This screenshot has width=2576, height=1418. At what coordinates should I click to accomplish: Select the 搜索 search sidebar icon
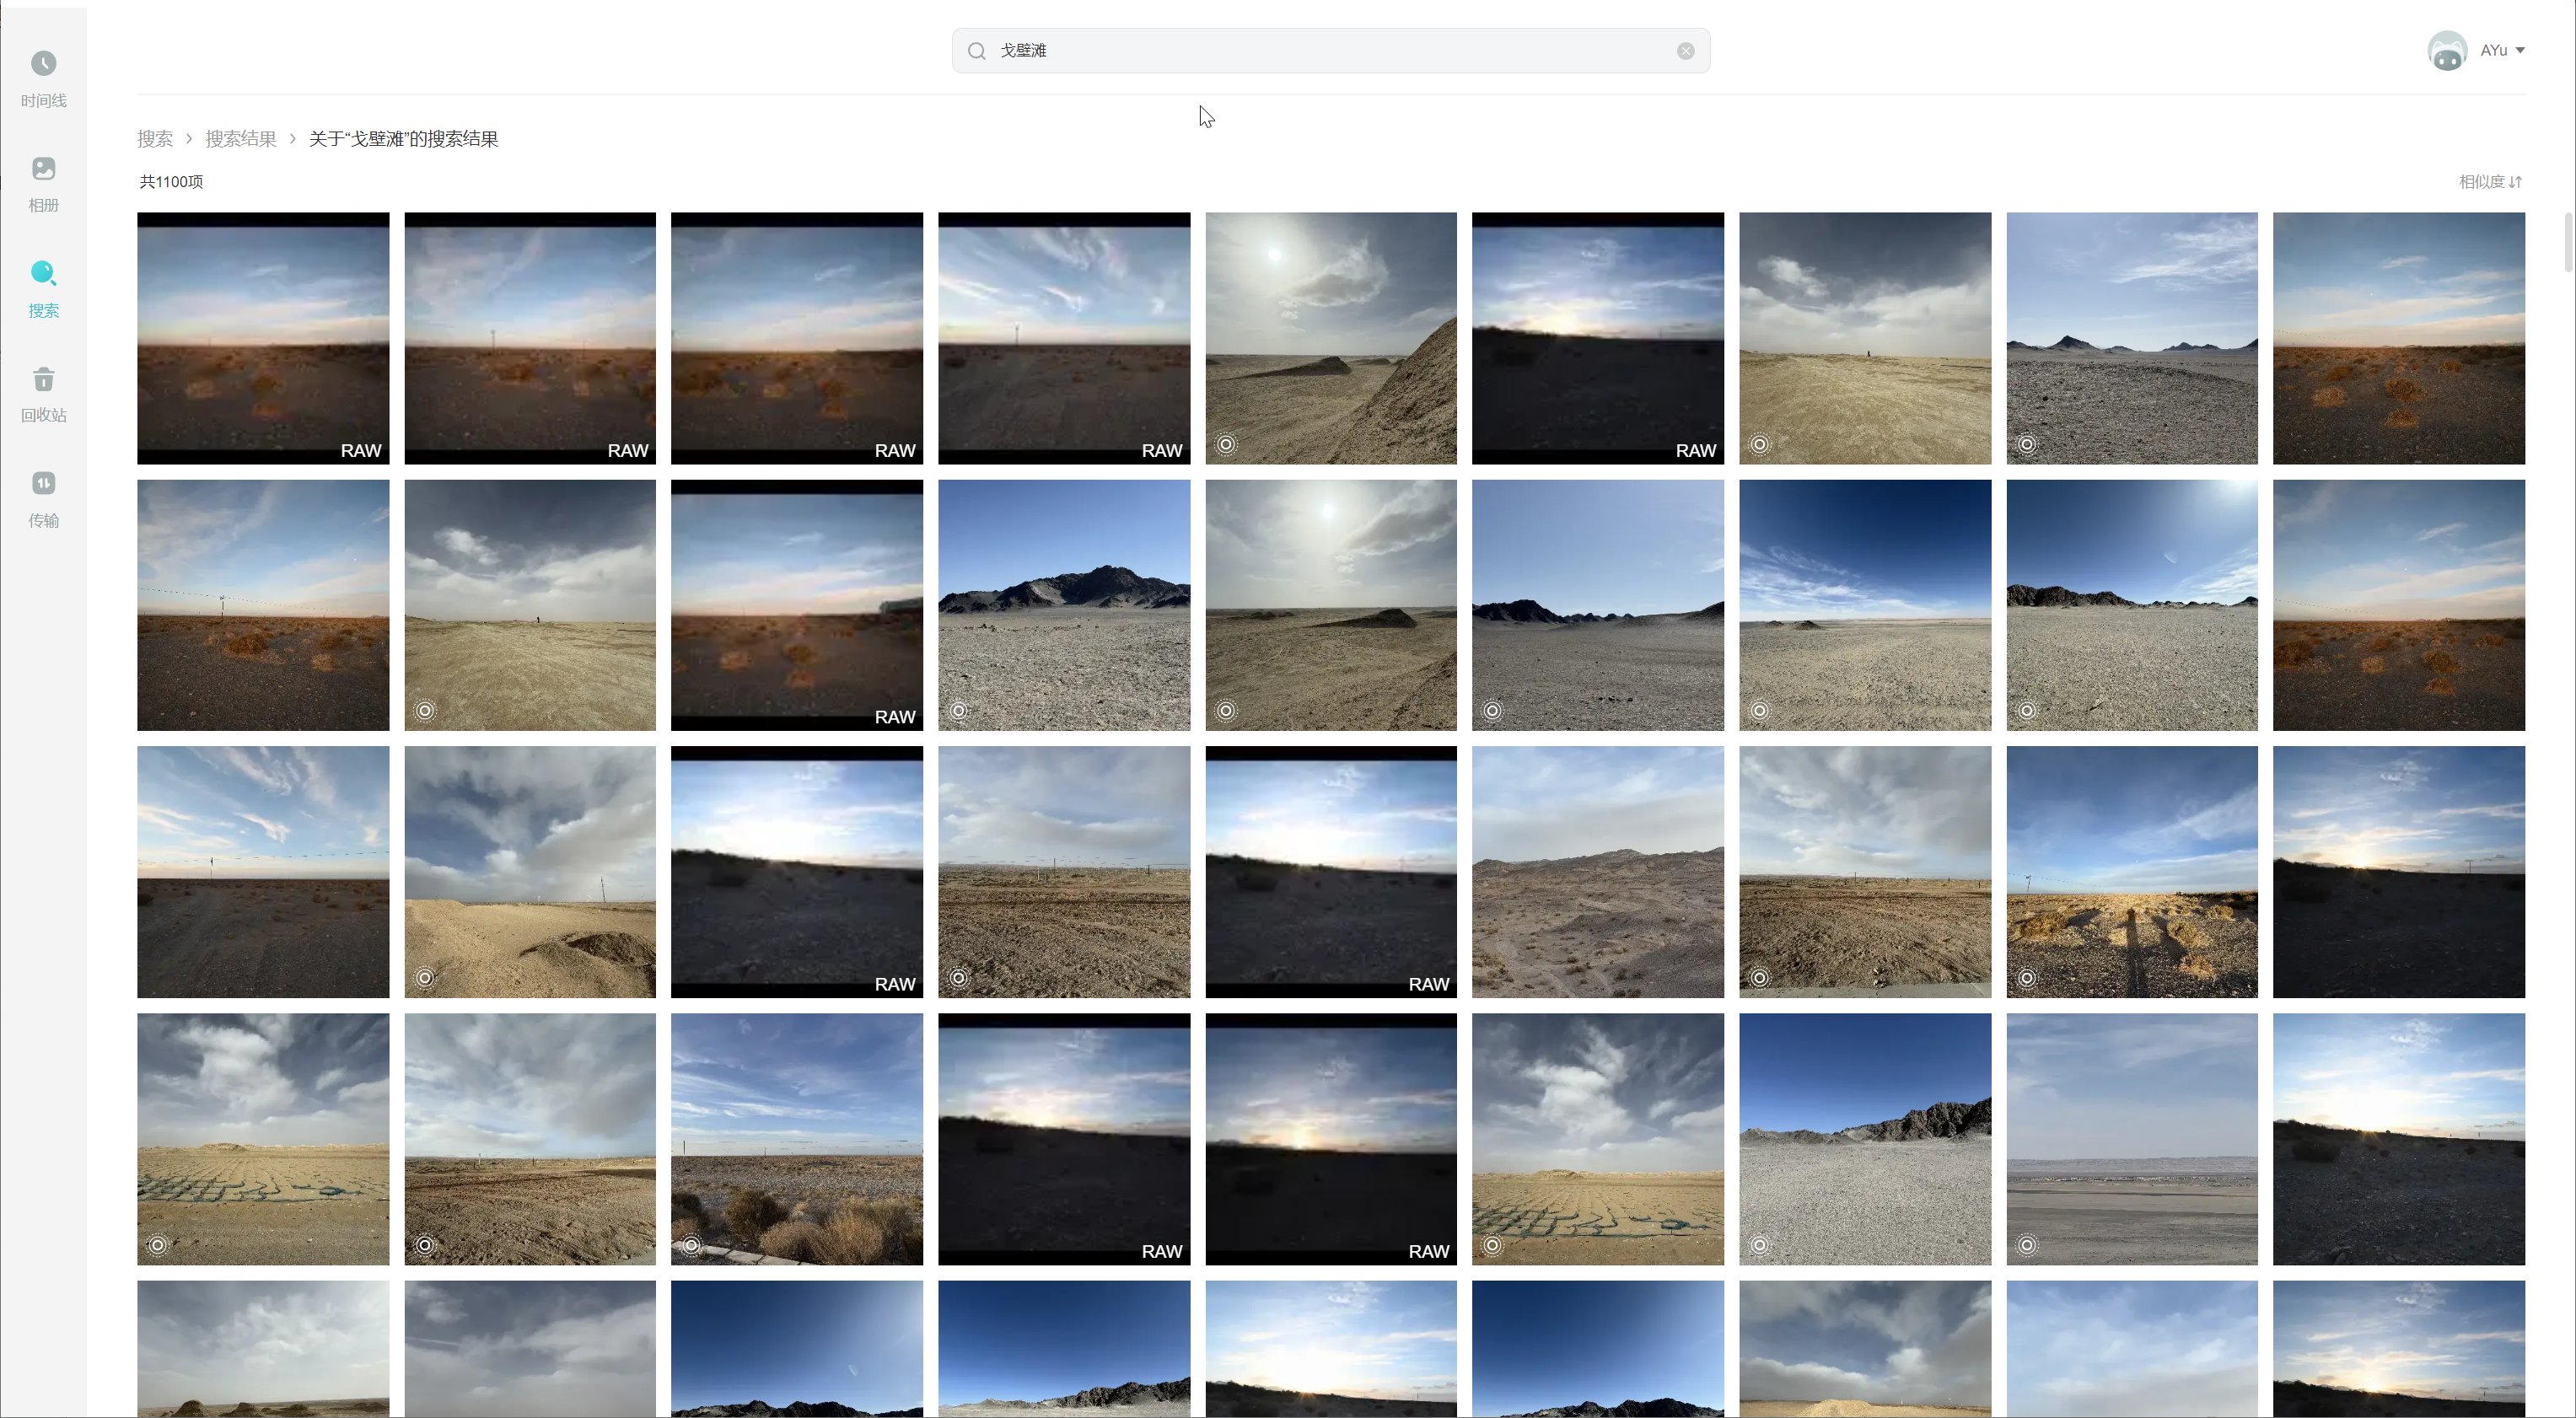pos(43,273)
